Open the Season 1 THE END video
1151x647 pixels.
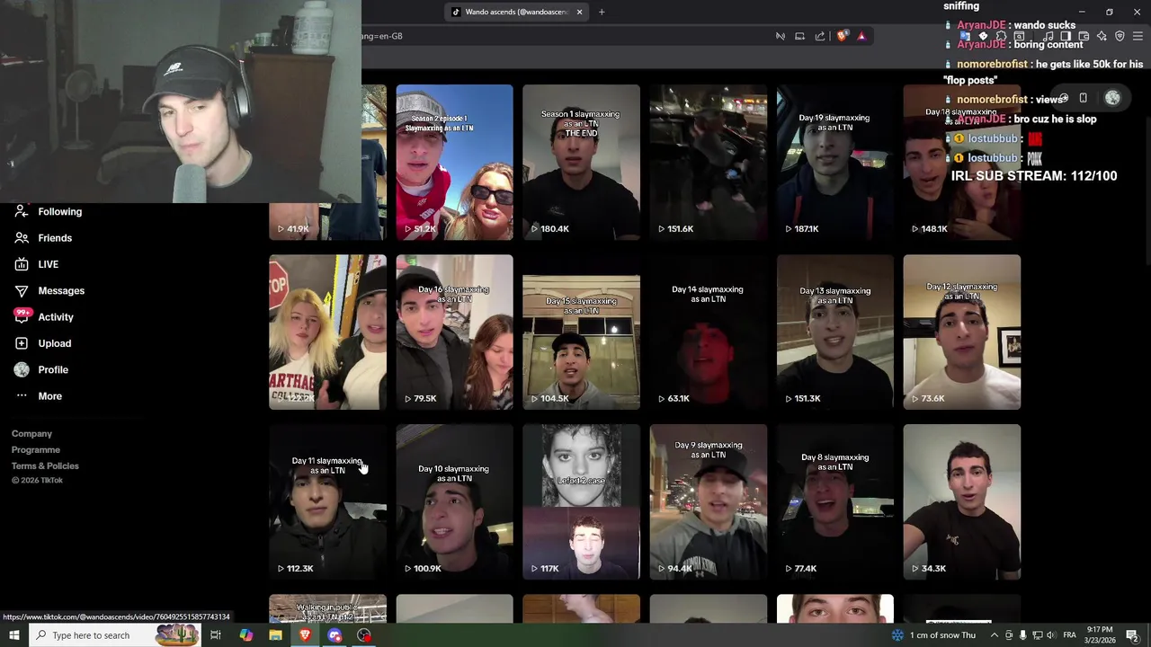(x=582, y=163)
